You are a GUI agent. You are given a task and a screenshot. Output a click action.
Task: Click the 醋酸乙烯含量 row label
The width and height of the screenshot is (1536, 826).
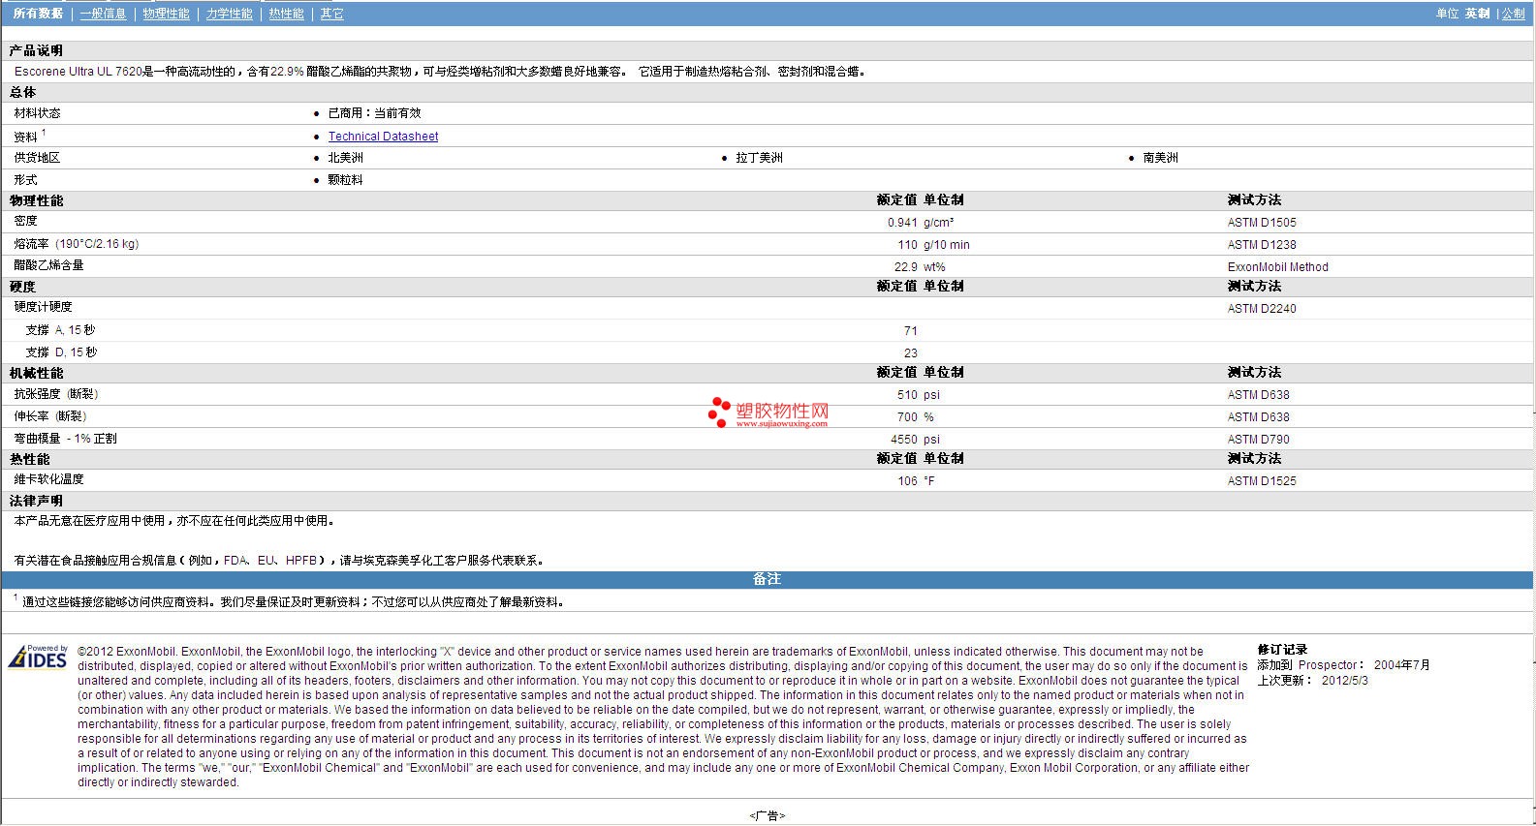pyautogui.click(x=48, y=265)
